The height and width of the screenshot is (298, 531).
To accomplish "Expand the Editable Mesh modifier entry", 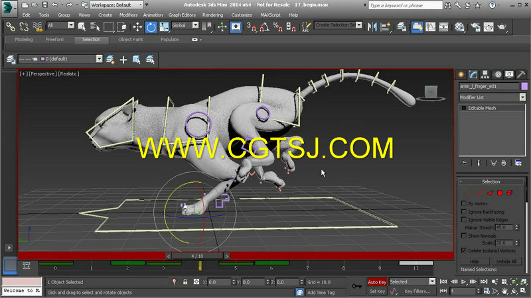I will coord(464,108).
